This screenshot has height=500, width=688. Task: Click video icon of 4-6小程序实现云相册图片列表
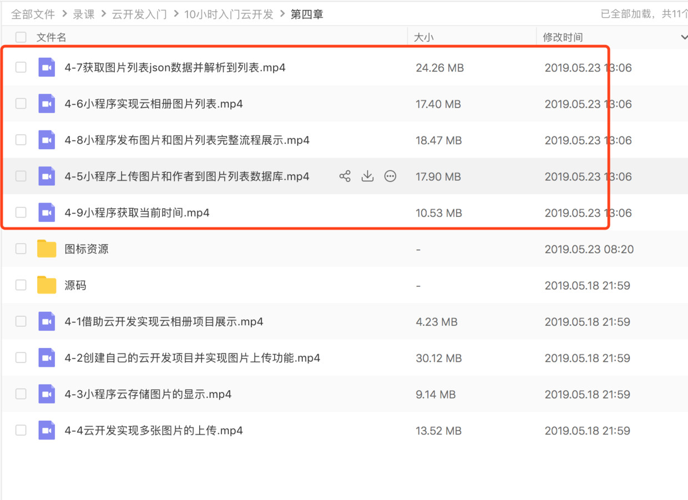click(47, 104)
